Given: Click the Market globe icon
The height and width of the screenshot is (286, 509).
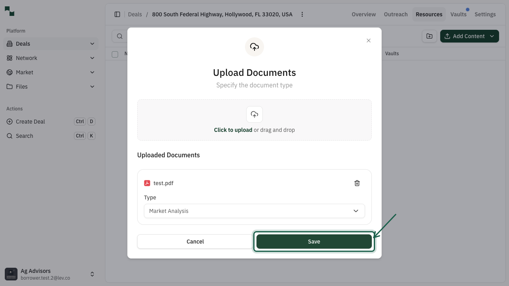Looking at the screenshot, I should pyautogui.click(x=10, y=72).
